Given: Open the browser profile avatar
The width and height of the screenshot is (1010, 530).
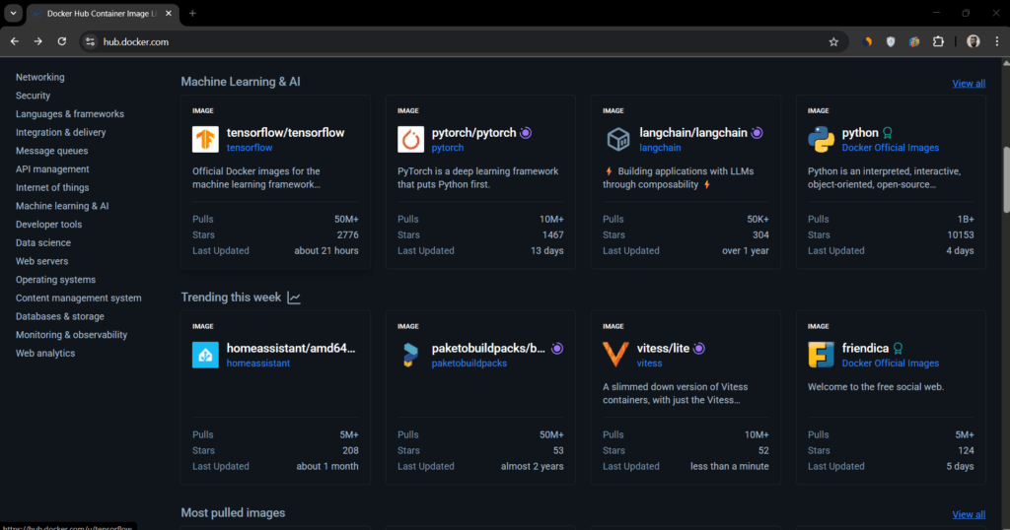Looking at the screenshot, I should click(974, 41).
